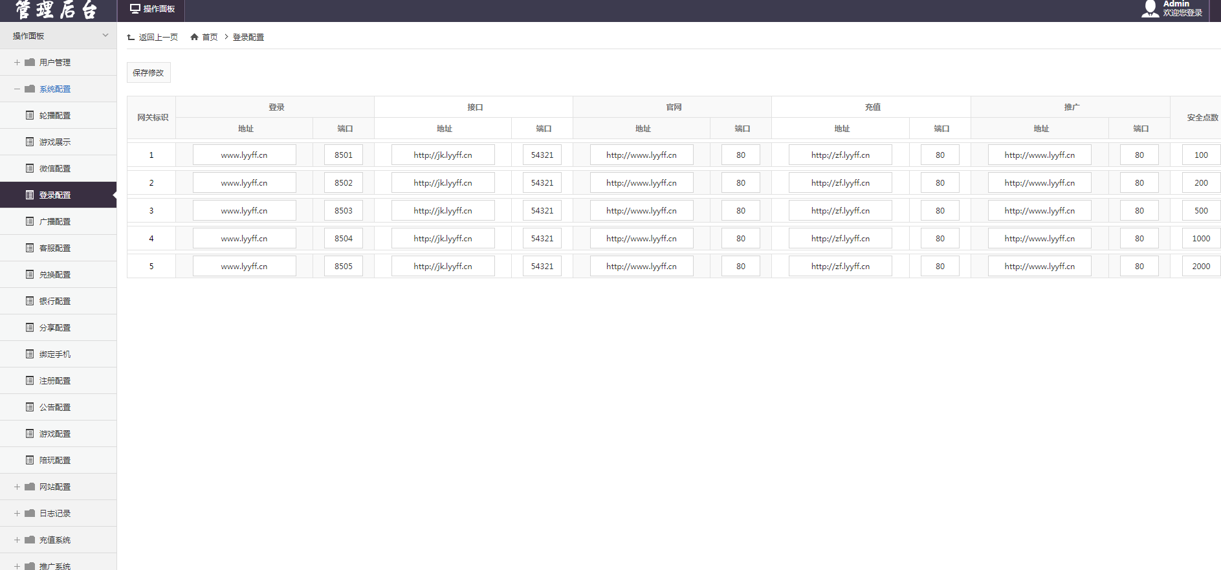
Task: Click the 安全点数 field showing 2000
Action: pos(1200,267)
